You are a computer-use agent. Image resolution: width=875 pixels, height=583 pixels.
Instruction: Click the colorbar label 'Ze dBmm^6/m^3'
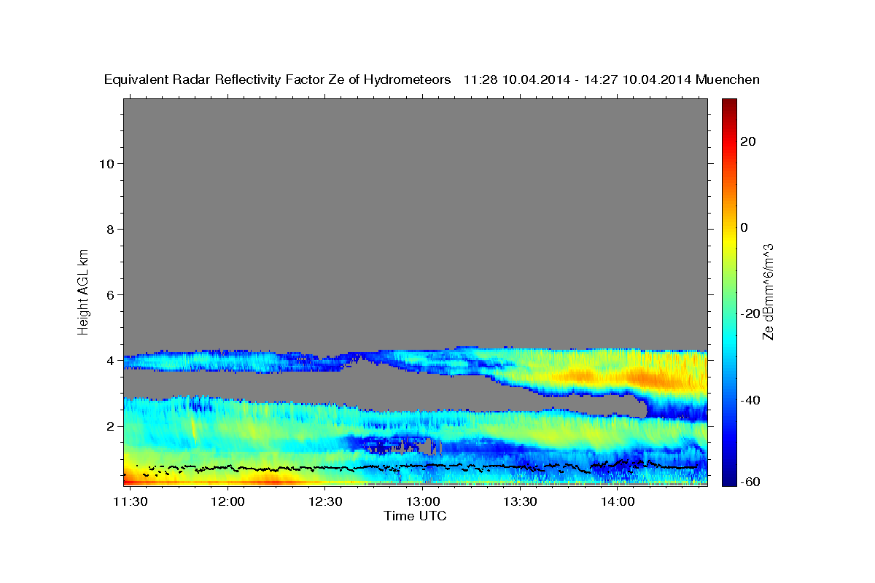click(767, 291)
